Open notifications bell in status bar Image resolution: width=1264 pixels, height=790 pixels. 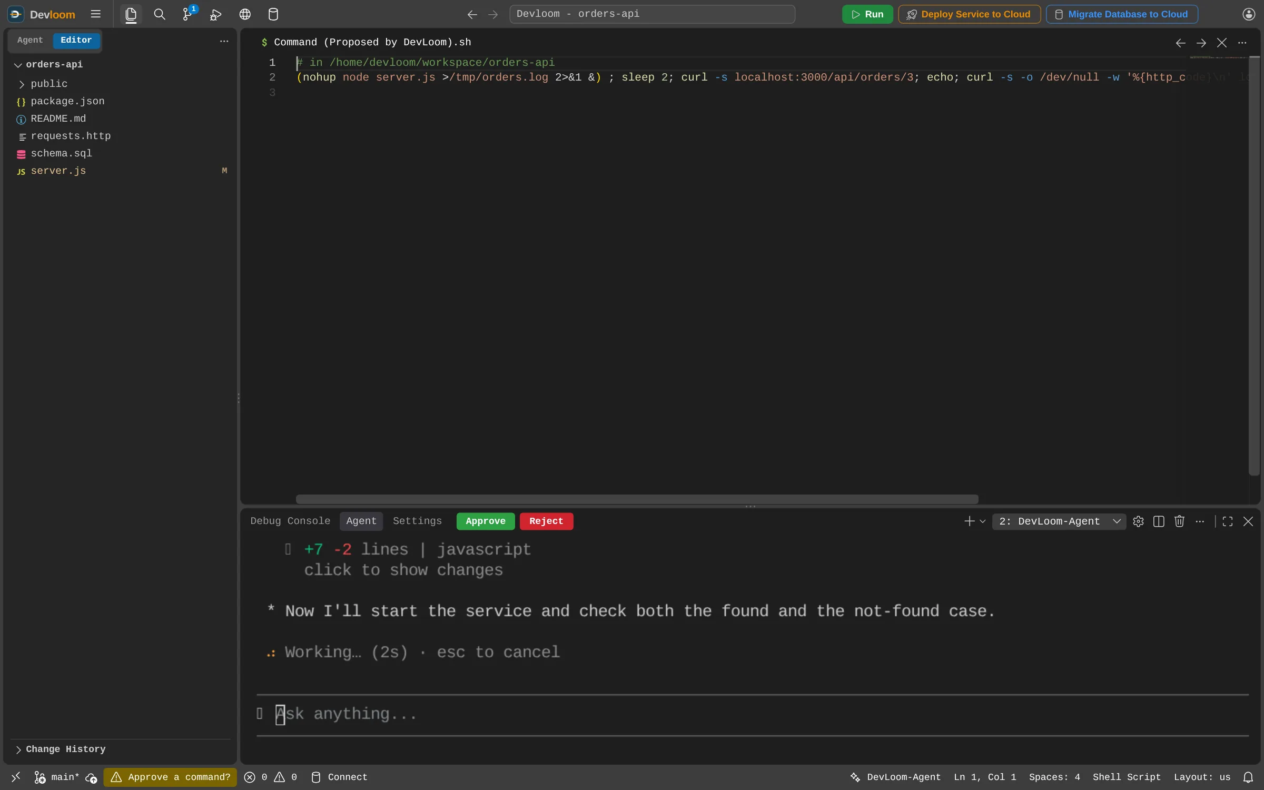tap(1248, 777)
